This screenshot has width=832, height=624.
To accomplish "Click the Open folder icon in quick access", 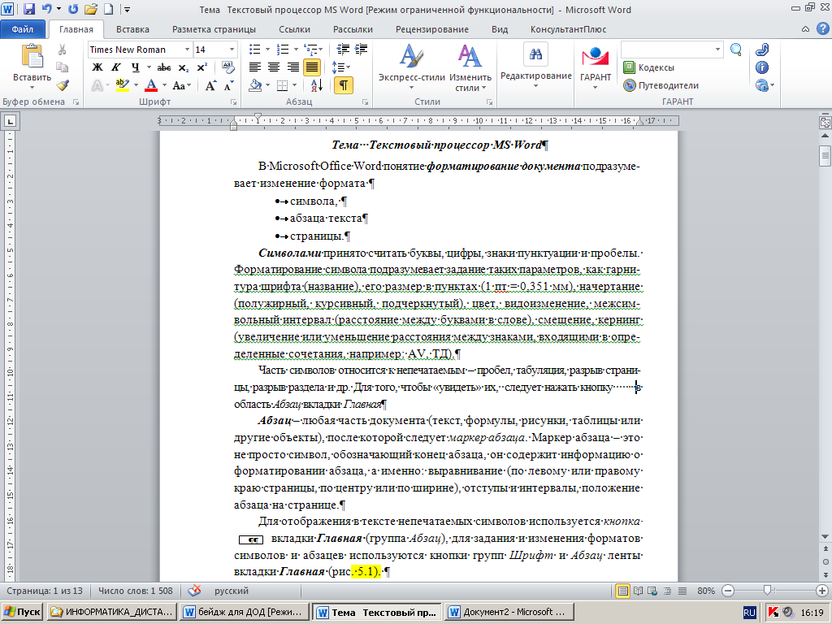I will [x=91, y=9].
